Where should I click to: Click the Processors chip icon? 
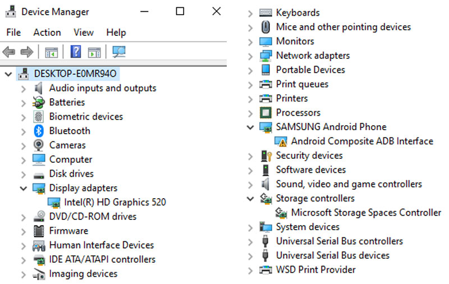[x=265, y=112]
